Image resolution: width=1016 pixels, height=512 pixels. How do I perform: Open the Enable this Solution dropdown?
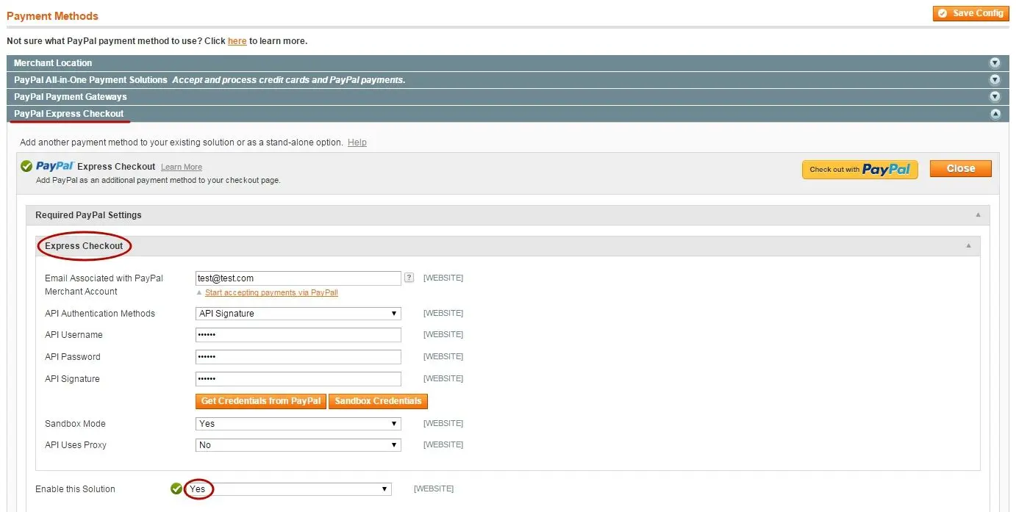tap(289, 489)
